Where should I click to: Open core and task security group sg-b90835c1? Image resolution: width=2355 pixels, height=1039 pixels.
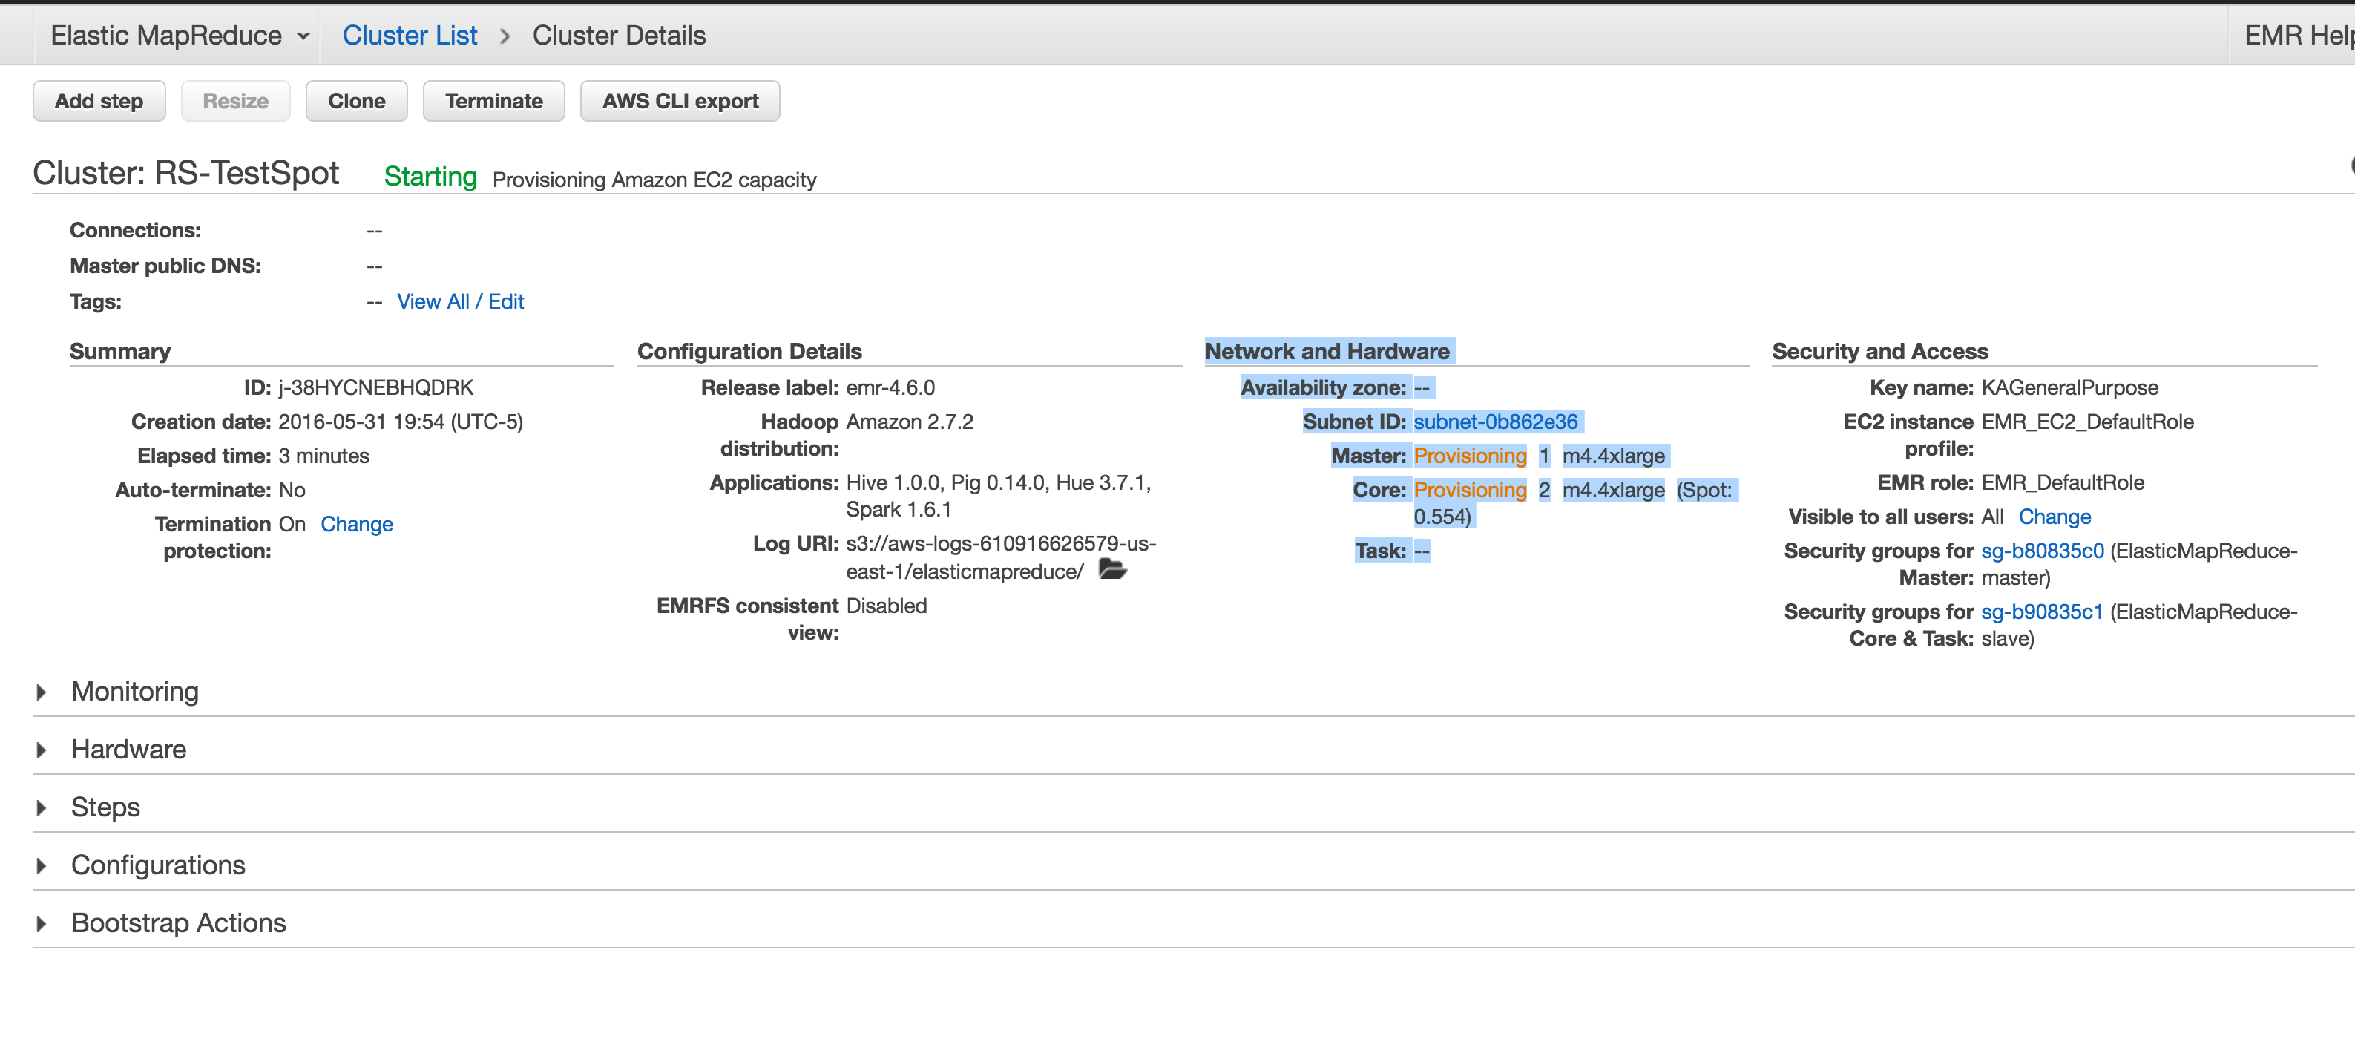click(2043, 612)
